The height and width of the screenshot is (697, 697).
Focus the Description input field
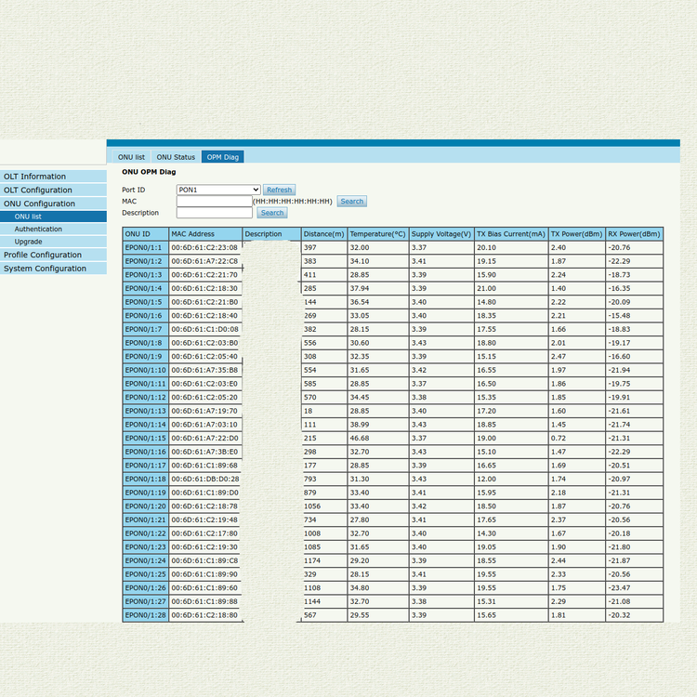tap(214, 213)
